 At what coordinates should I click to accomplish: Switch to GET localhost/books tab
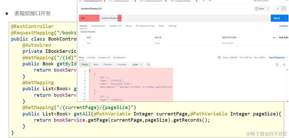tap(123, 1)
